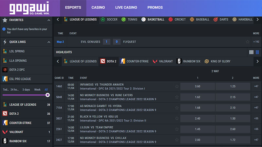Open the ESPORTS section

coord(73,8)
